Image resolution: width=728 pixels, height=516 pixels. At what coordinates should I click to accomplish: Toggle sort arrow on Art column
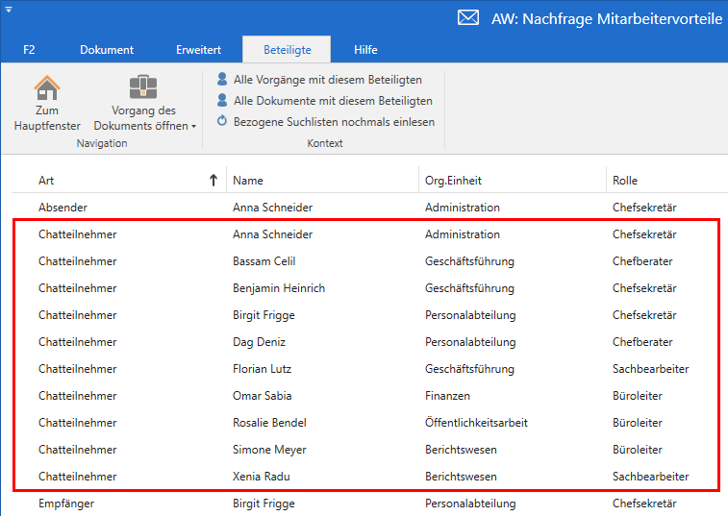pos(213,180)
